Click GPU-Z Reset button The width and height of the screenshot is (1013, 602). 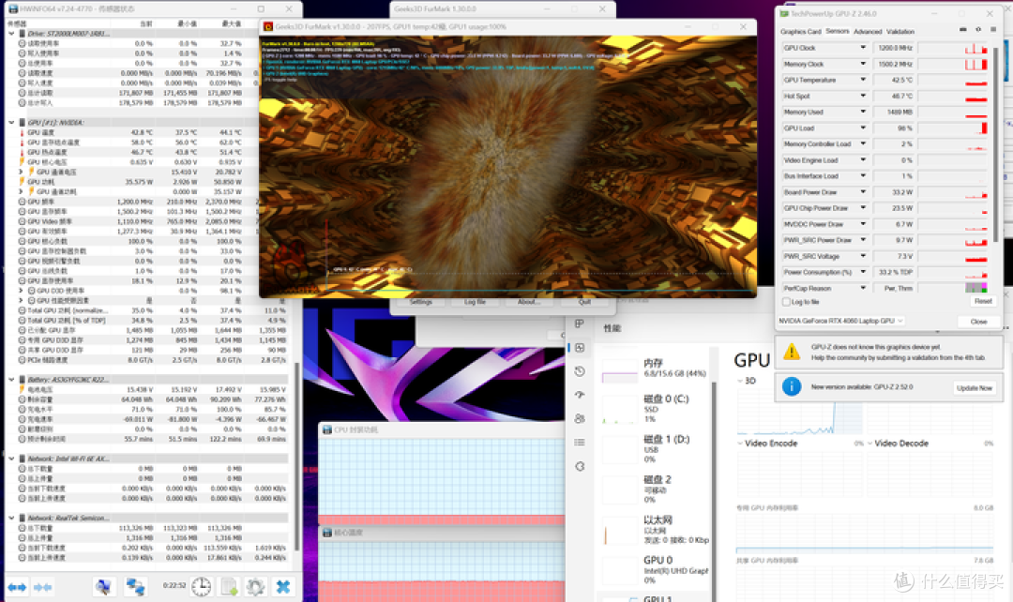983,302
